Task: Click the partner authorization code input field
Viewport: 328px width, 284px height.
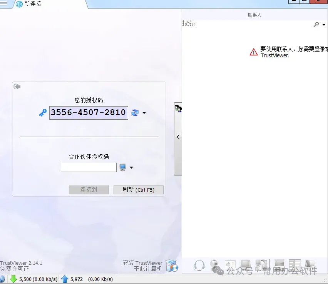Action: [89, 167]
